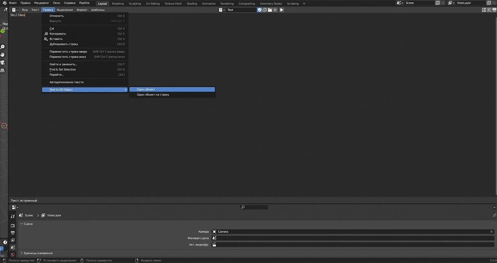
Task: Open the text editor type dropdown
Action: (x=15, y=10)
